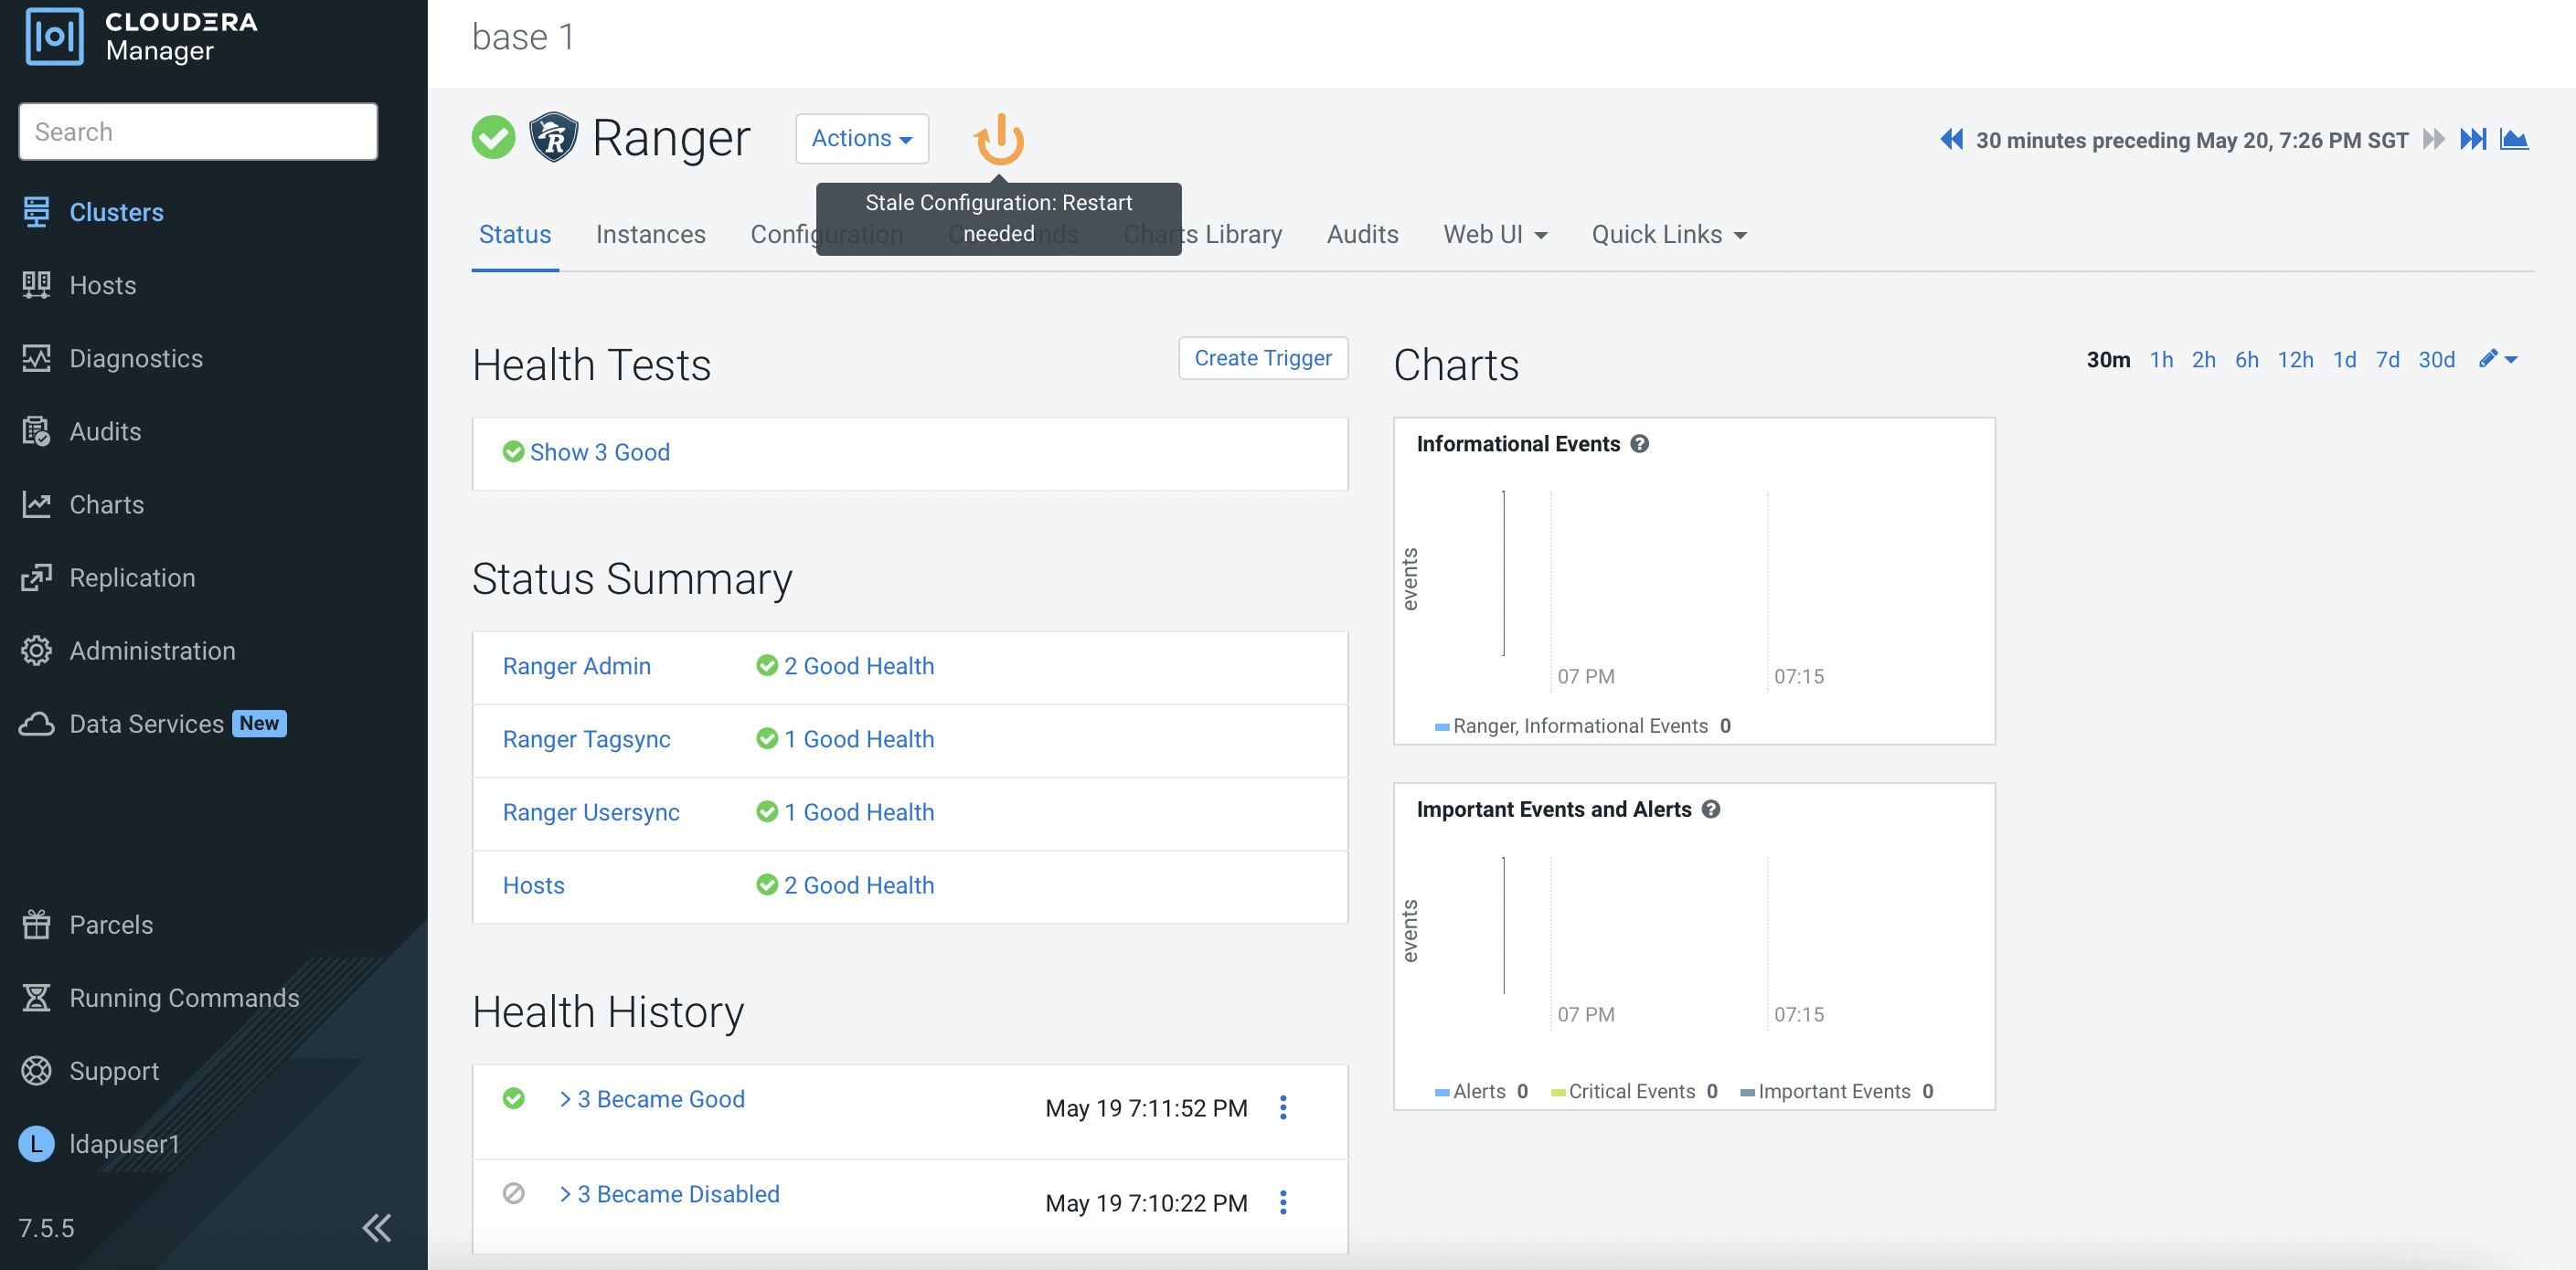Jump to current time skip-forward icon
This screenshot has height=1270, width=2576.
2472,140
